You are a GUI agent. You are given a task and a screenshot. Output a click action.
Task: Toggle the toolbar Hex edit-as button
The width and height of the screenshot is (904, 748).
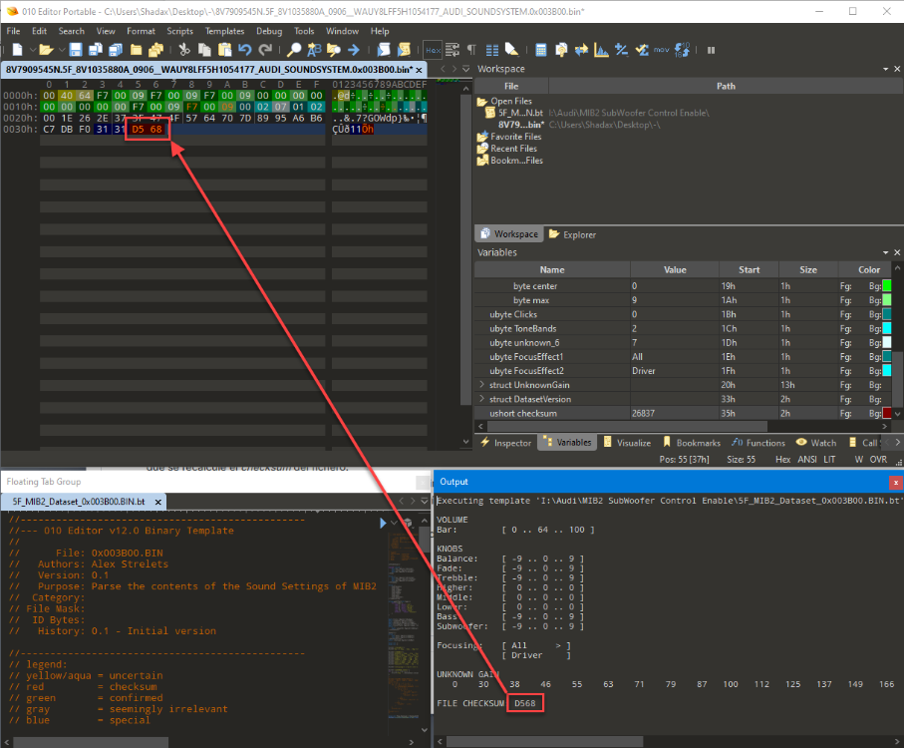[433, 50]
